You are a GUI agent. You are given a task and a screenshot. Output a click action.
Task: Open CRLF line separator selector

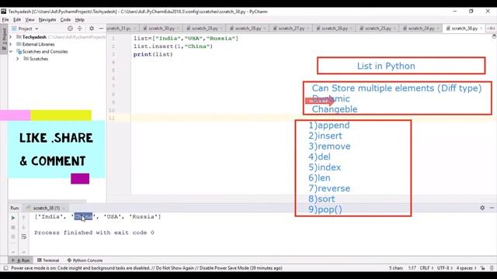pos(426,268)
